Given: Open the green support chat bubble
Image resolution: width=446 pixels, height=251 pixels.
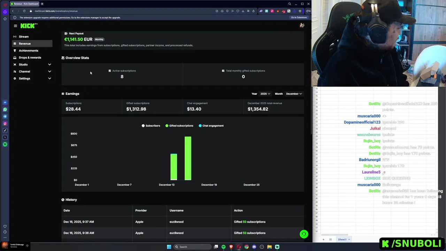Looking at the screenshot, I should 304,234.
